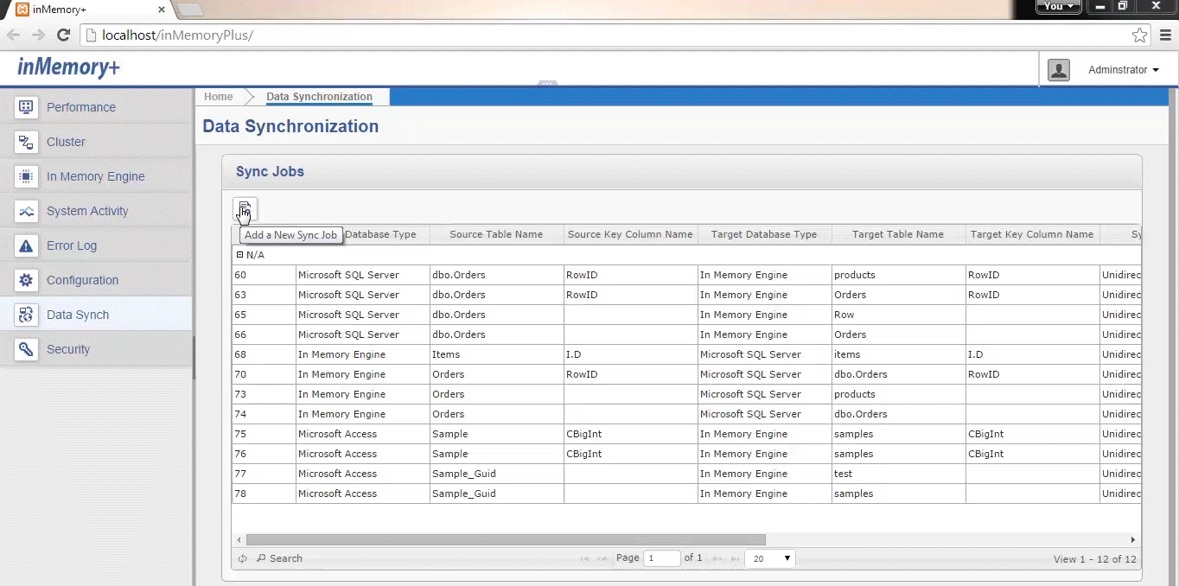Refresh the grid using reload icon

coord(243,558)
